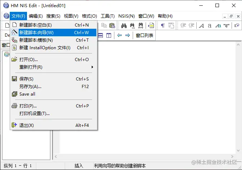
Task: Click the grayed copy toolbar icon
Action: 104,25
